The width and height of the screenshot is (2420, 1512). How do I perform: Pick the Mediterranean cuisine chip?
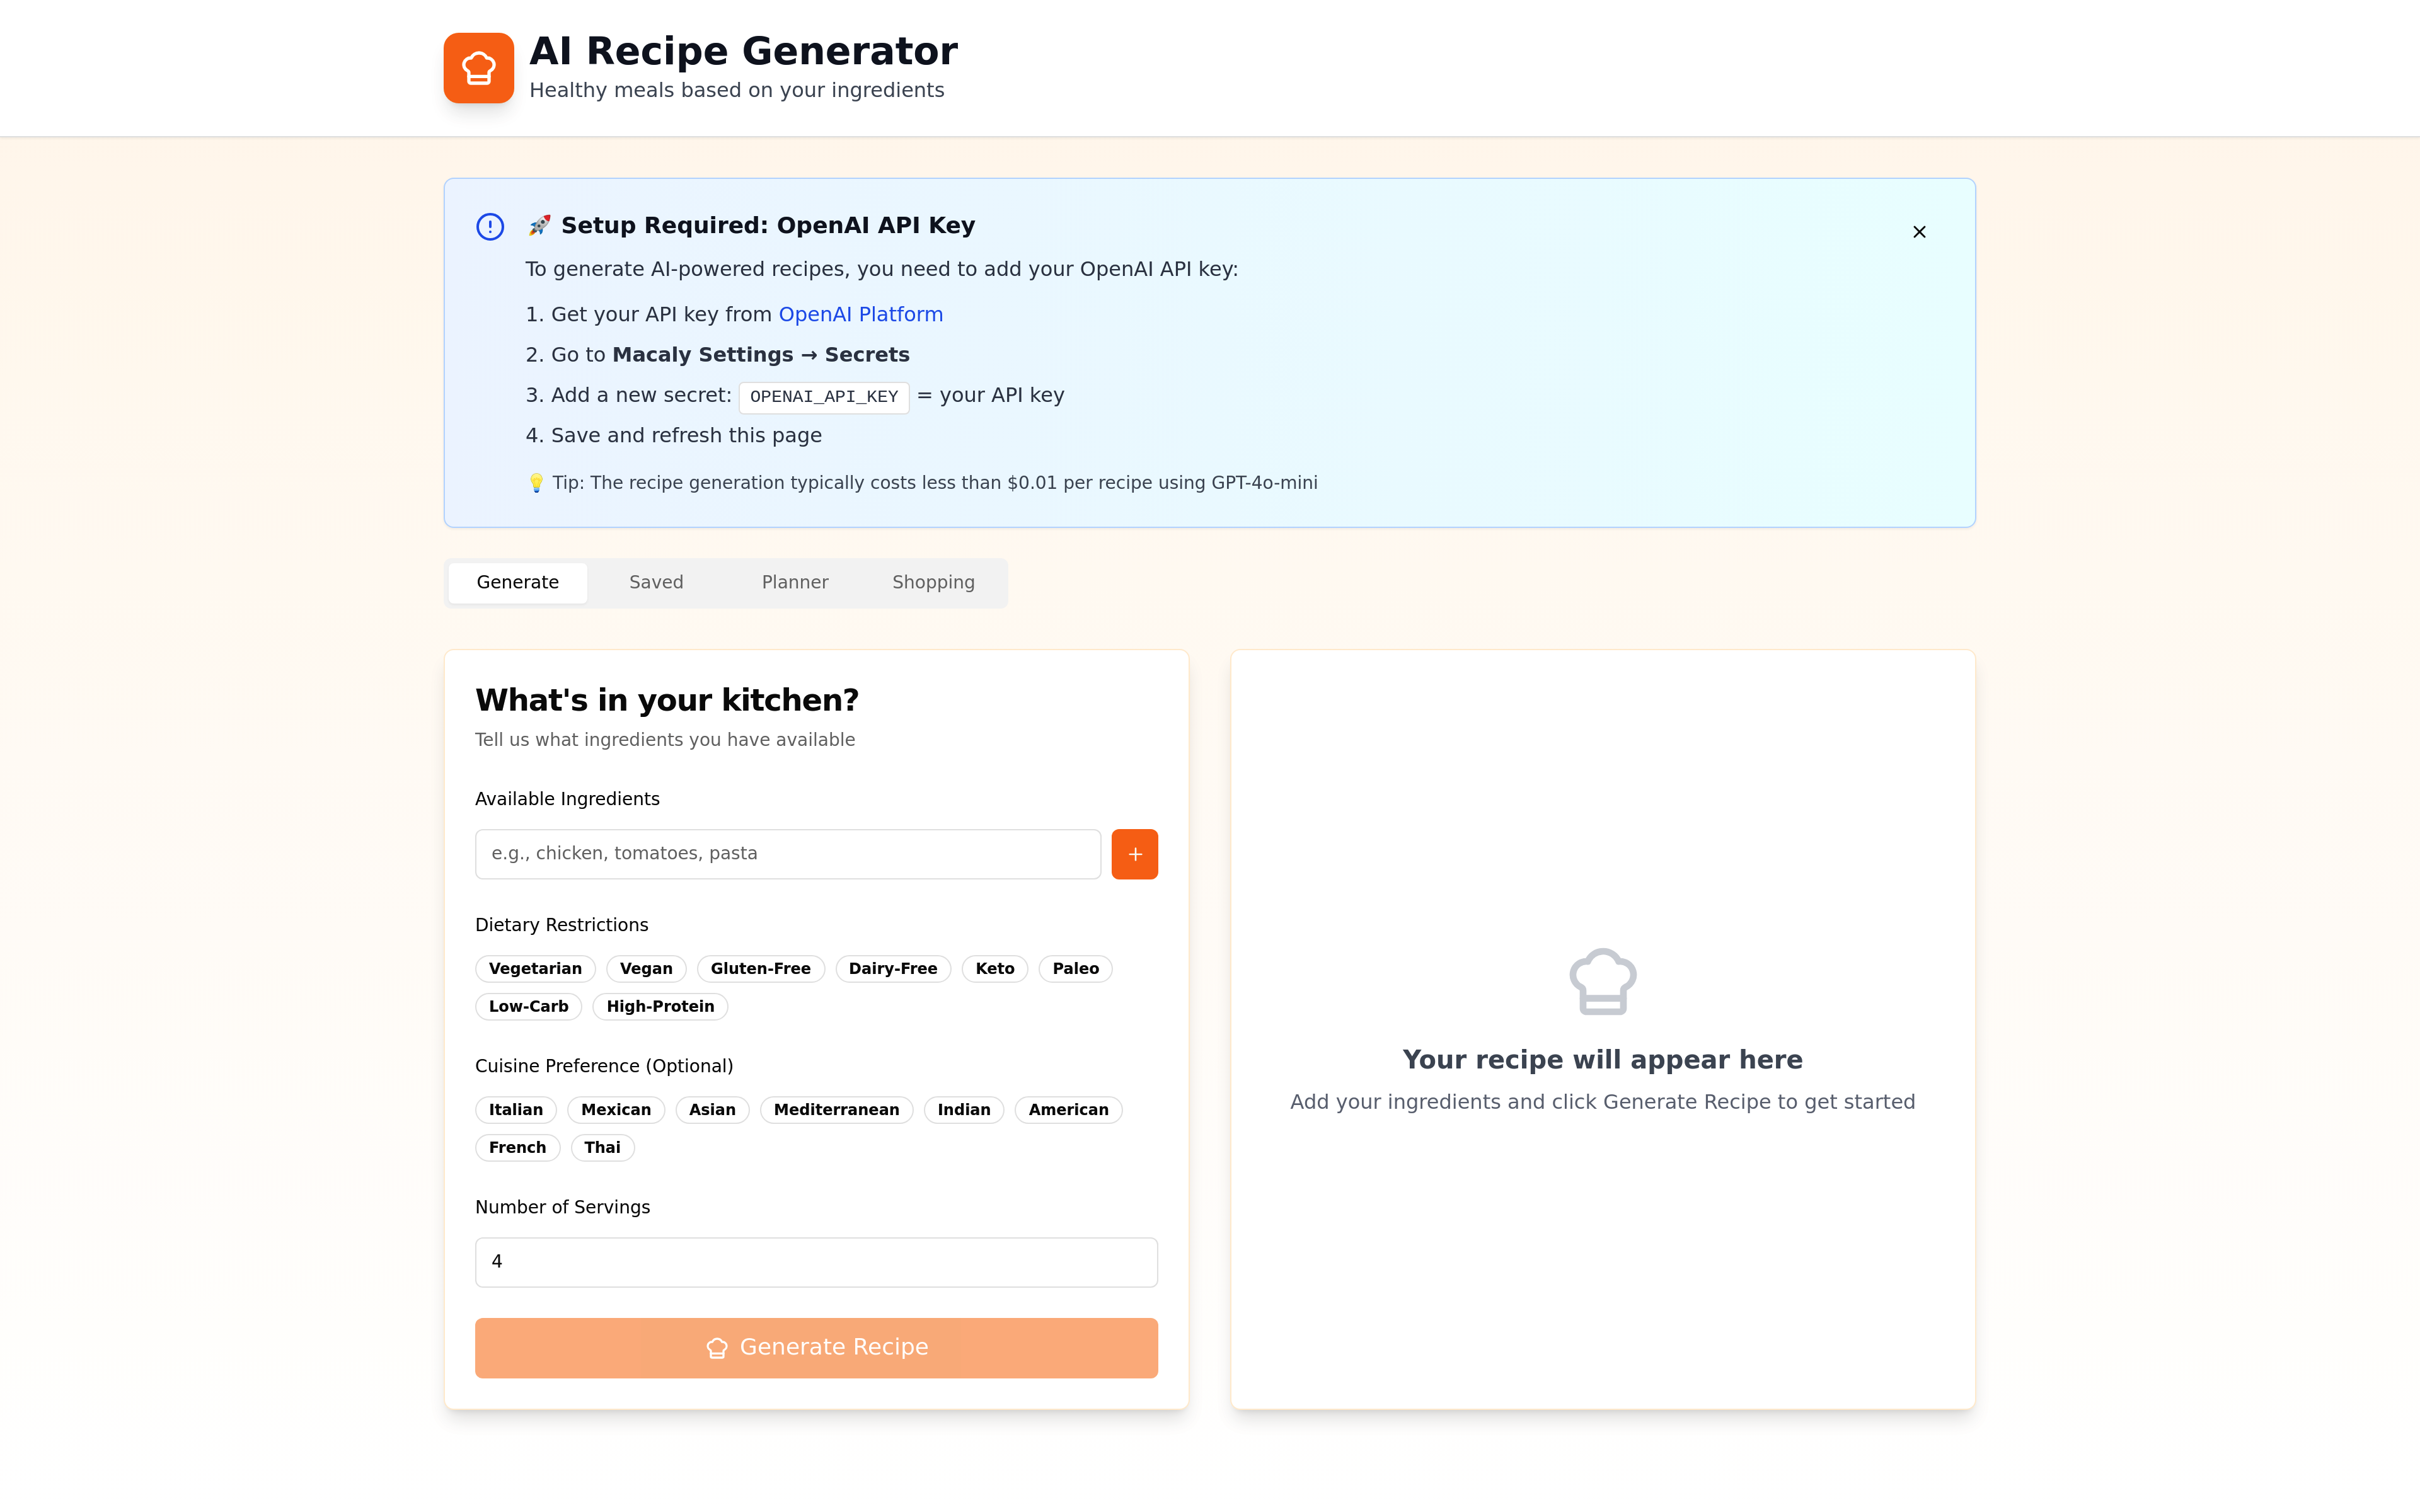836,1109
